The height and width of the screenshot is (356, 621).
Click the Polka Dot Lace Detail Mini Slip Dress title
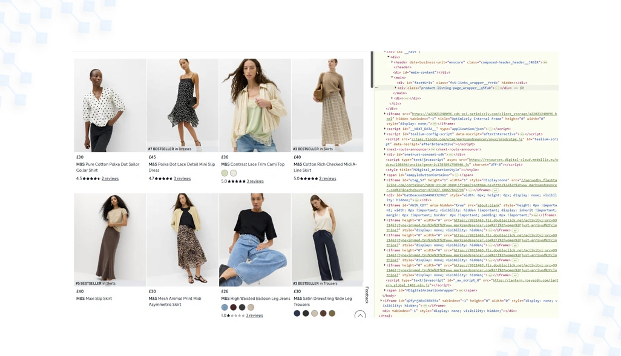tap(182, 167)
